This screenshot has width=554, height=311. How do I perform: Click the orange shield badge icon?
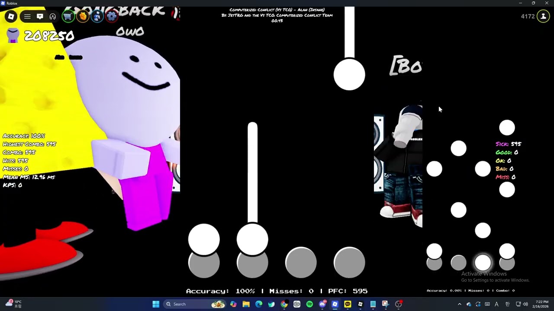(x=83, y=17)
